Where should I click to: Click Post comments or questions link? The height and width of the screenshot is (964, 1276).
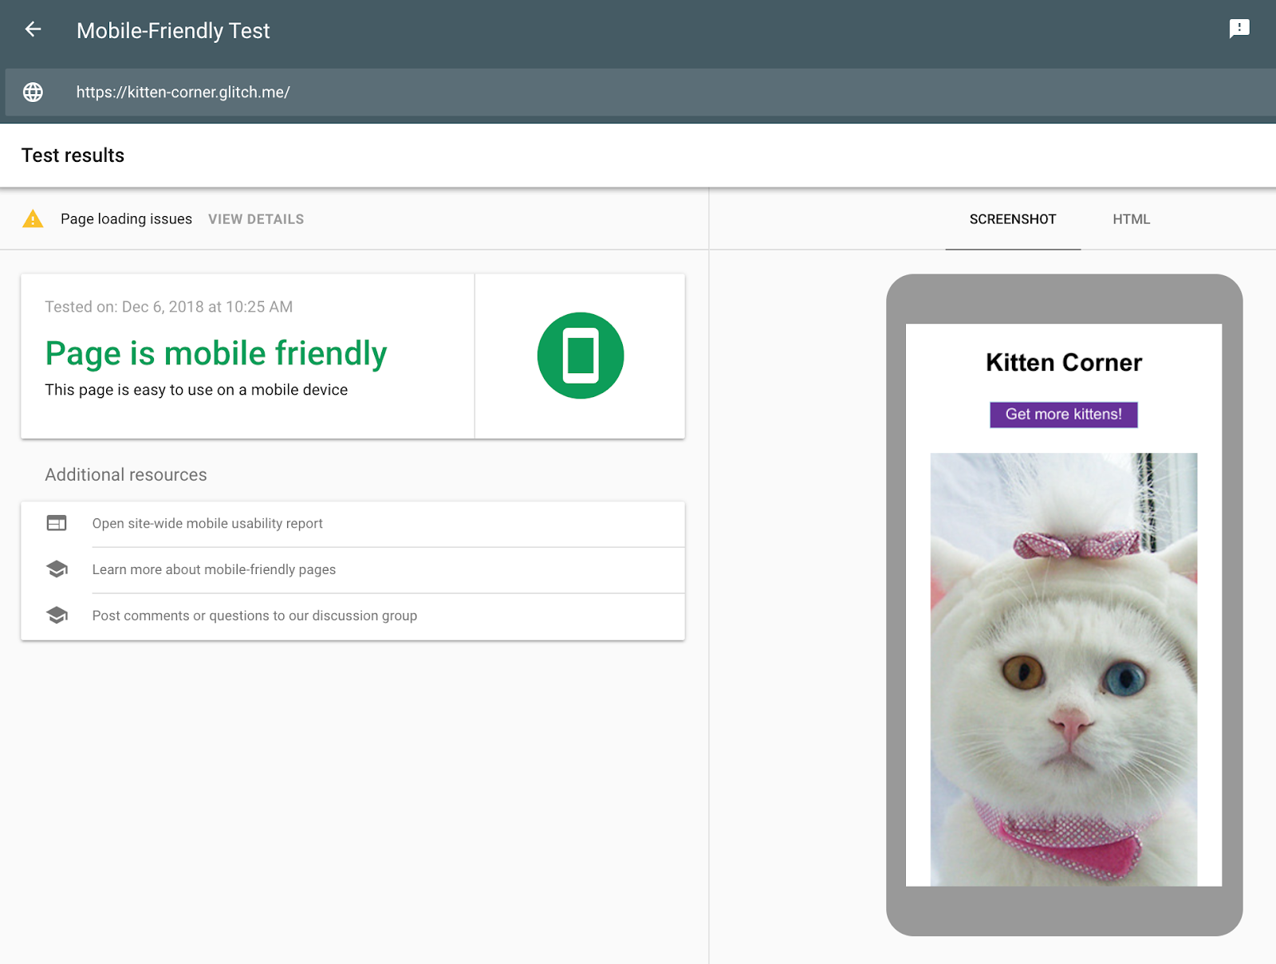pyautogui.click(x=254, y=615)
